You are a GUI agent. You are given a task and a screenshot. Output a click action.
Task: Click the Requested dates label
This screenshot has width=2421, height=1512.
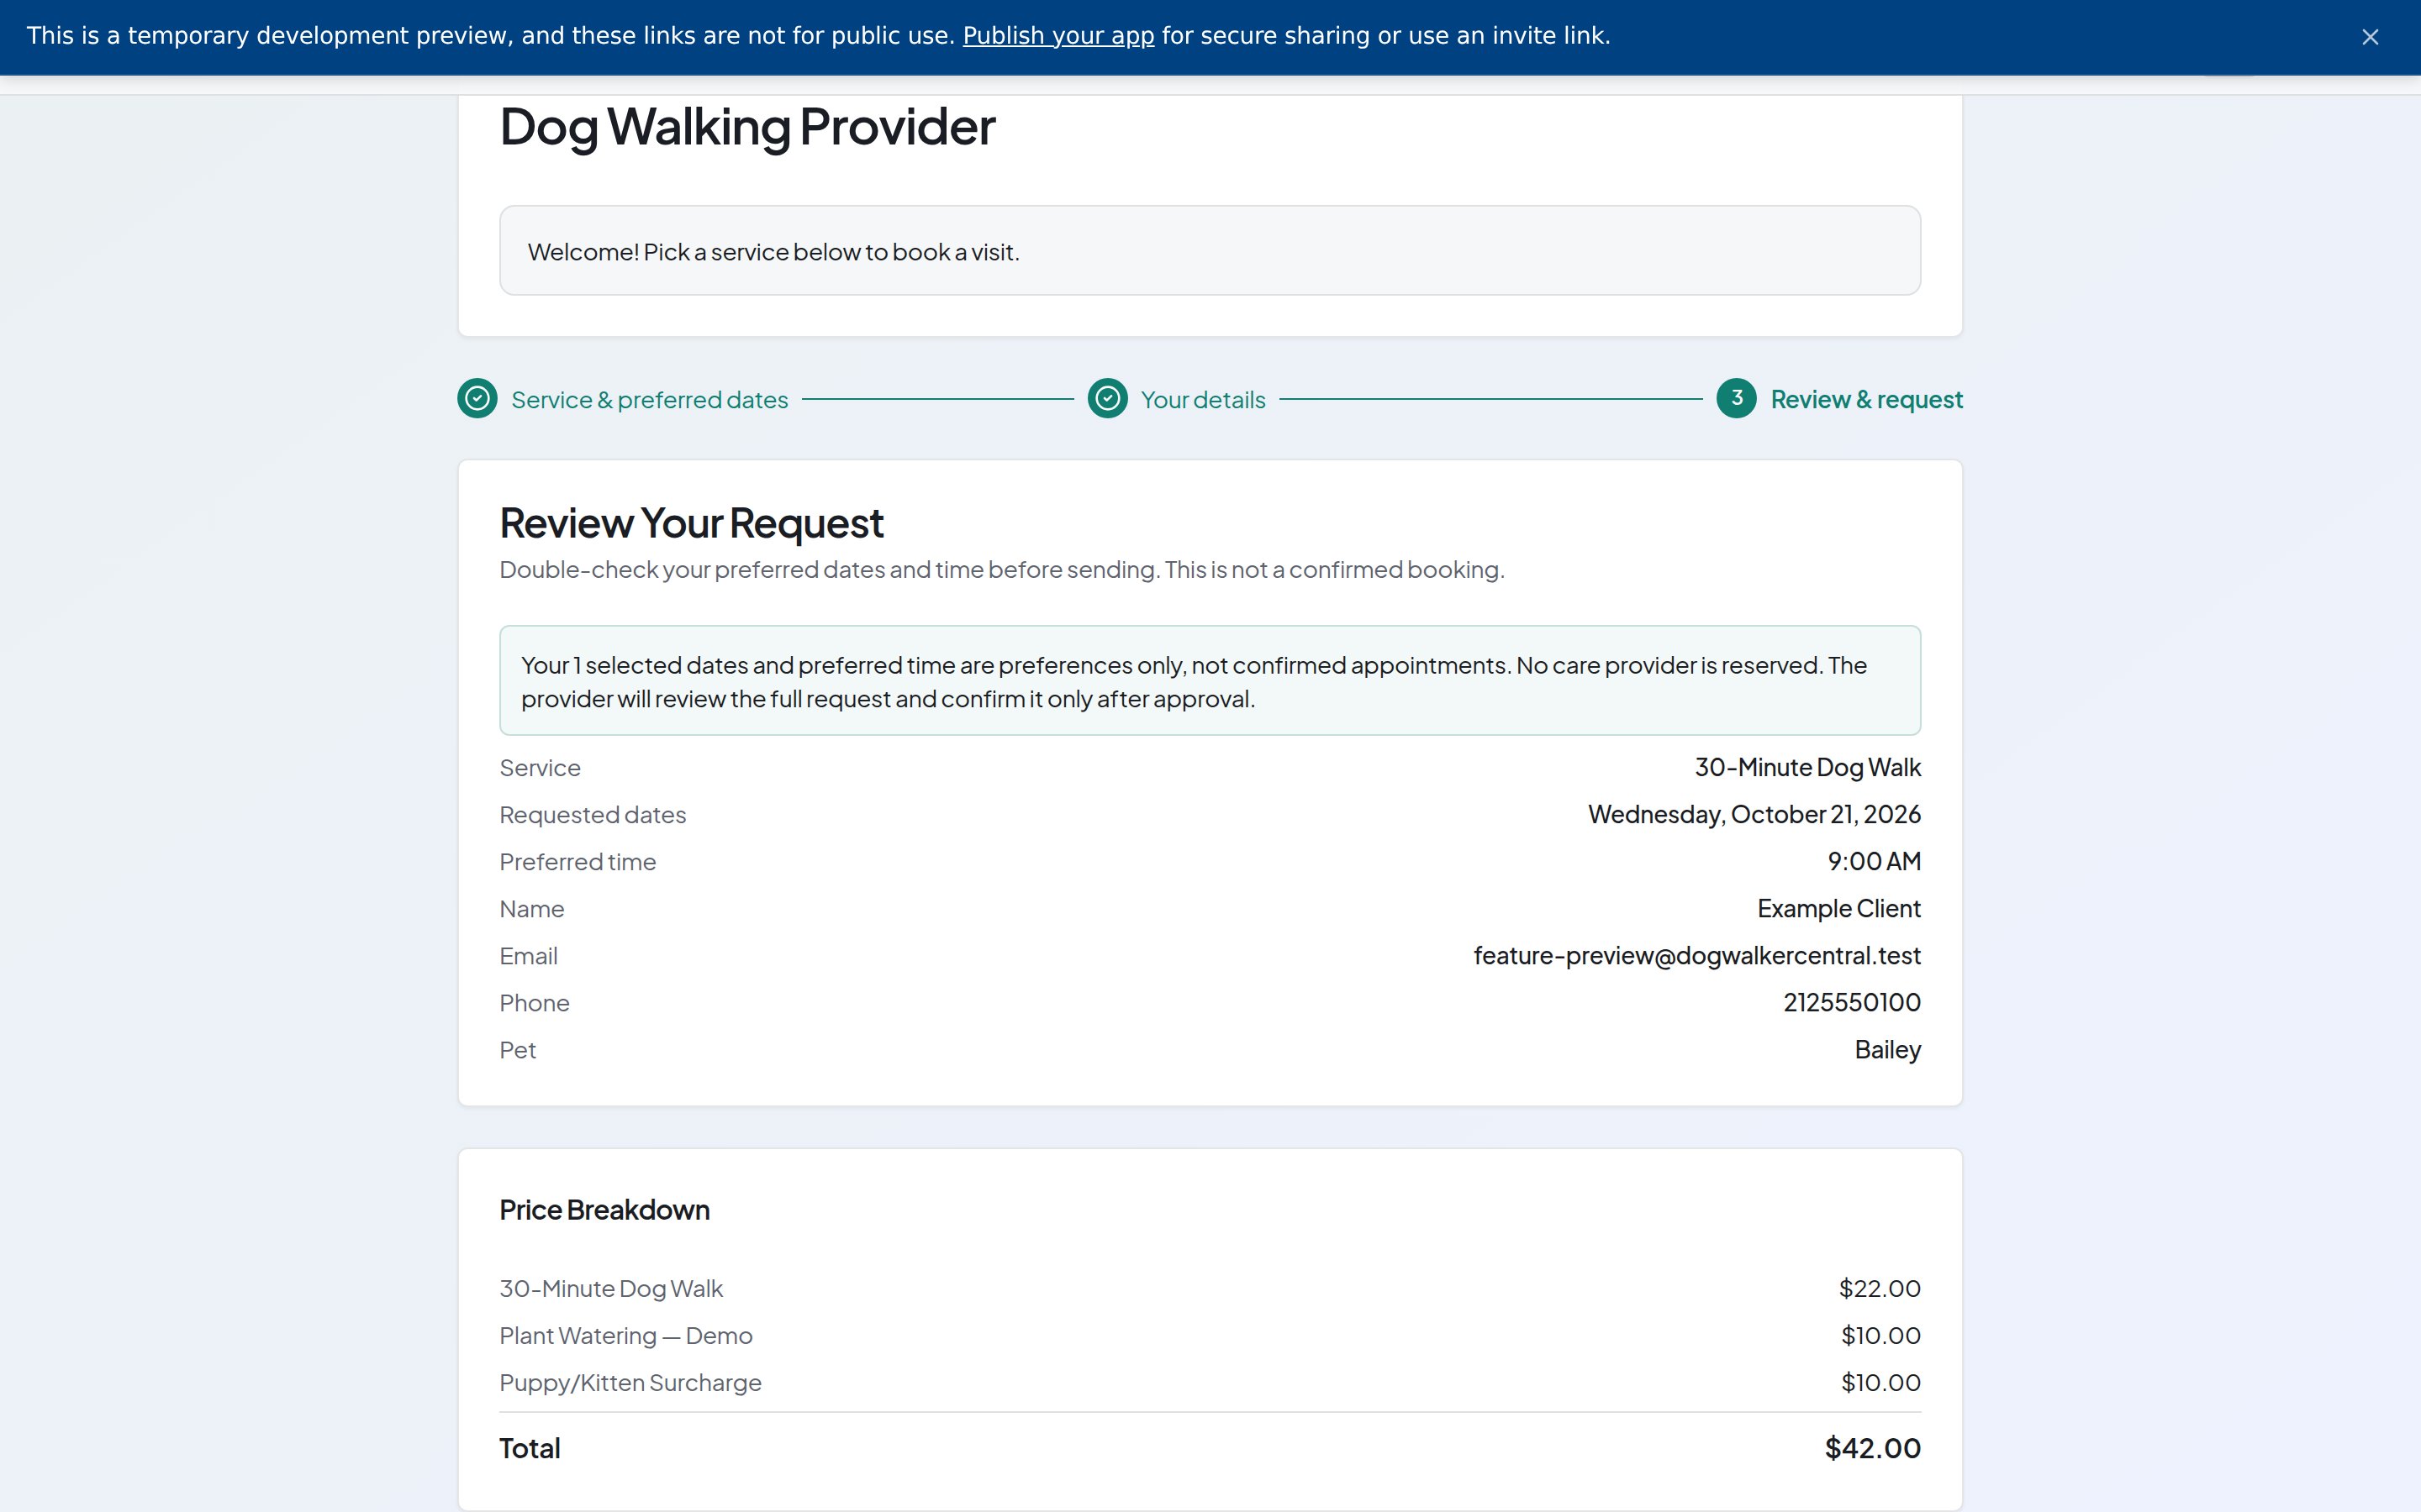(593, 815)
